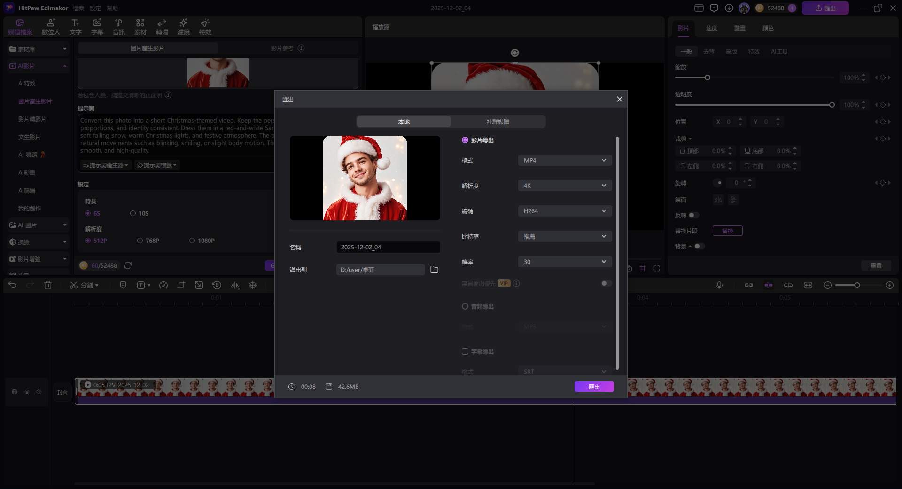Click the refresh credits icon beside 60/52488
The width and height of the screenshot is (902, 489).
pos(128,265)
